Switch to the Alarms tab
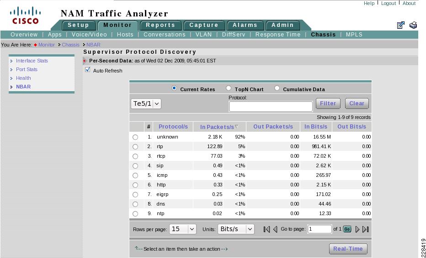The height and width of the screenshot is (258, 426). point(245,25)
